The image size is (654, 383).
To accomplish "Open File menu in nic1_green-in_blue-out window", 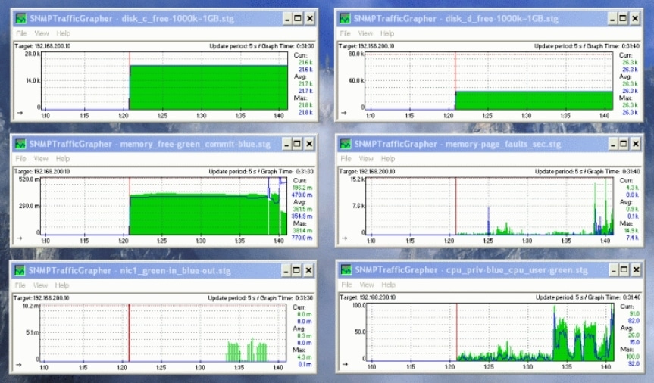I will (x=20, y=285).
